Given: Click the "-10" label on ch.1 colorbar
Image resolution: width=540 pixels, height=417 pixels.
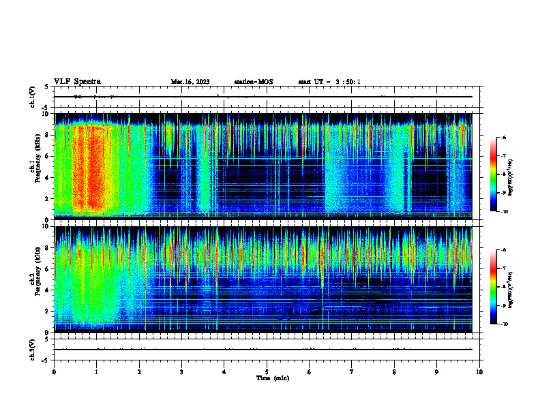Looking at the screenshot, I should pyautogui.click(x=504, y=212).
